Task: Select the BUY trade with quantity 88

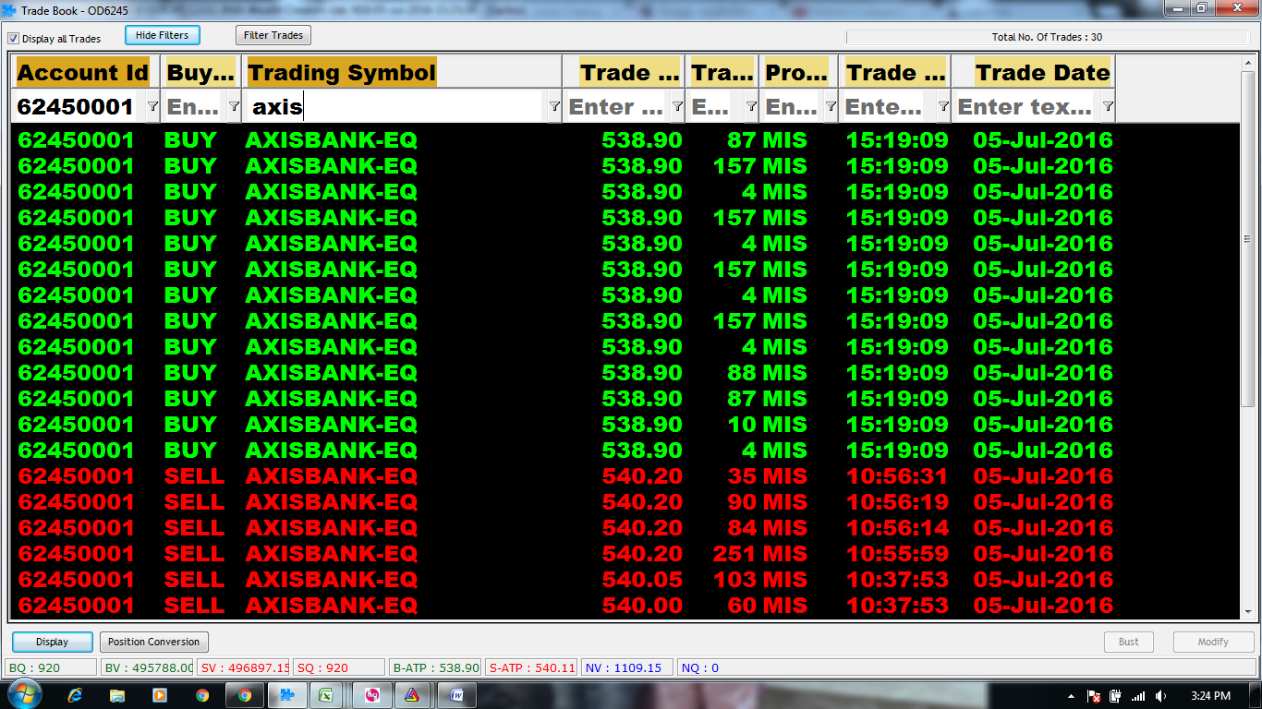Action: coord(625,373)
